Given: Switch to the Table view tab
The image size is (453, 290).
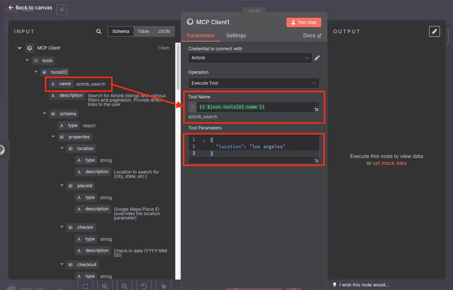Looking at the screenshot, I should tap(144, 31).
